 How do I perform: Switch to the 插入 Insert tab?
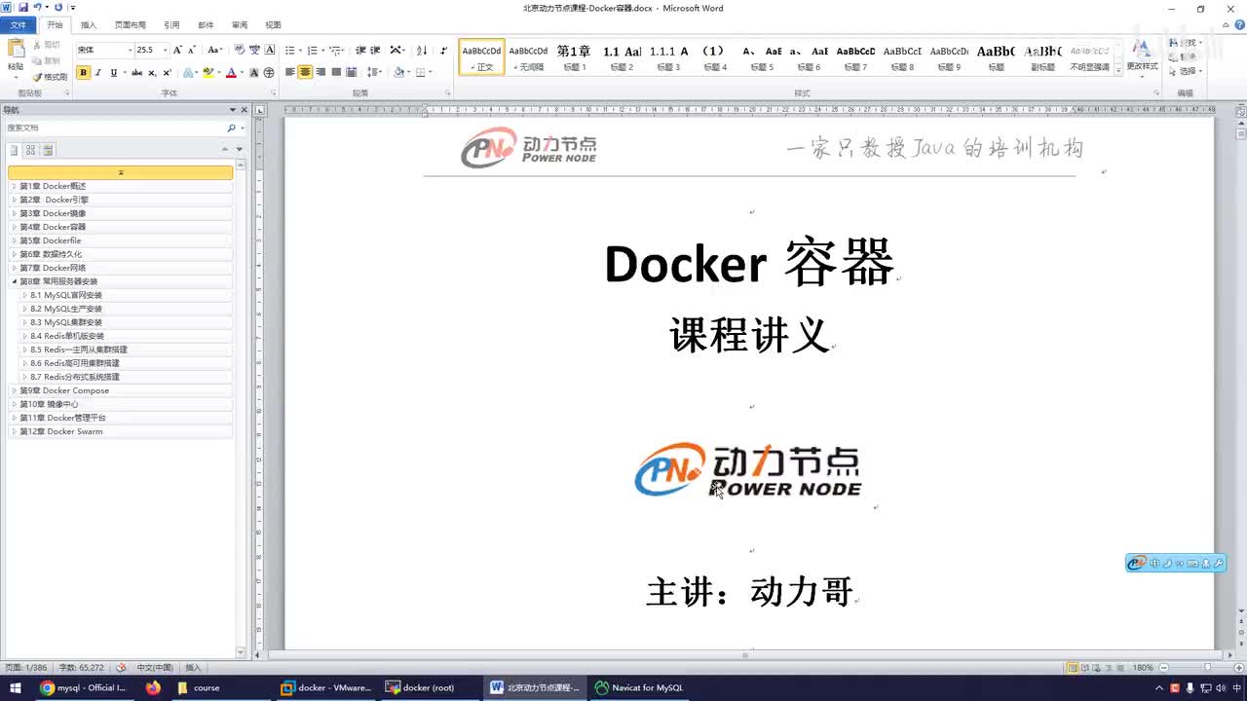[88, 24]
